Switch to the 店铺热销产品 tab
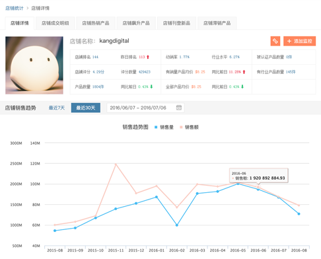The width and height of the screenshot is (321, 259). [x=96, y=23]
